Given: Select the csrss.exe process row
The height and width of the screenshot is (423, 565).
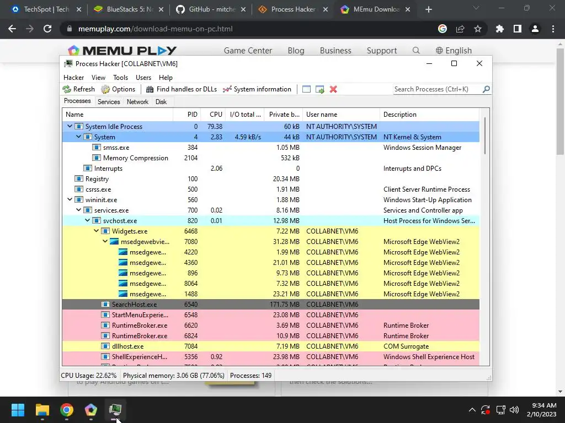Looking at the screenshot, I should tap(270, 189).
